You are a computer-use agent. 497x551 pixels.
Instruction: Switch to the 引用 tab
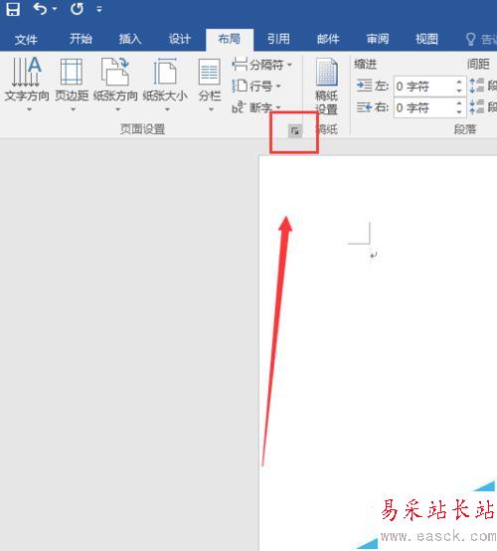click(278, 39)
